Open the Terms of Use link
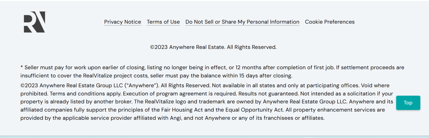This screenshot has width=429, height=138. tap(163, 22)
